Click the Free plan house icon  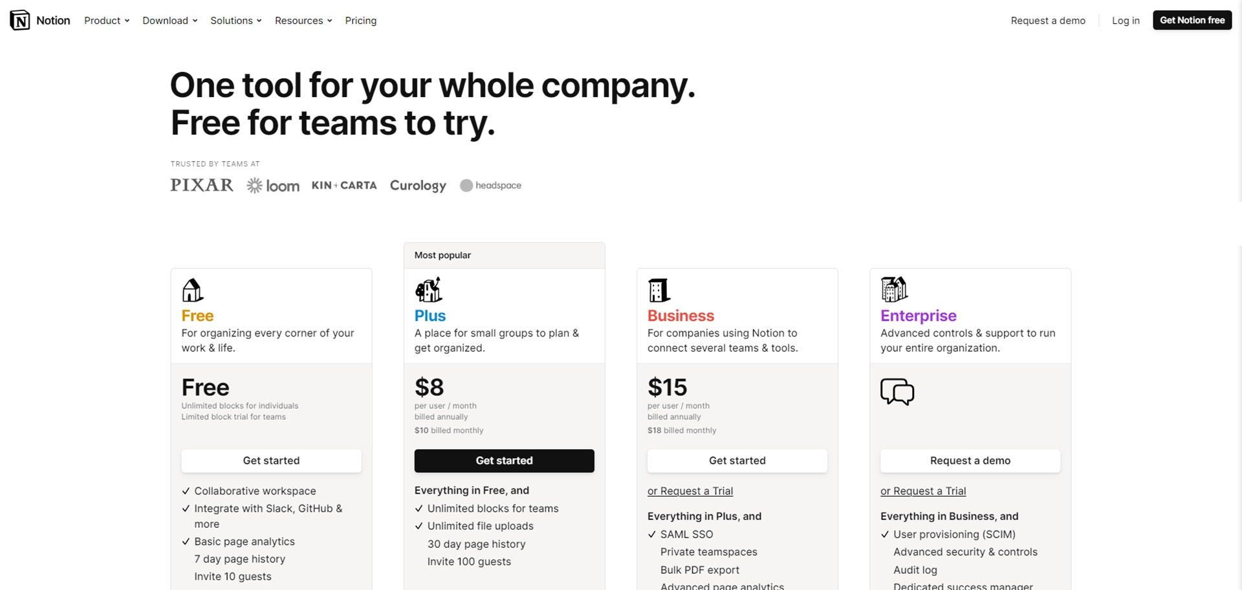click(x=192, y=290)
